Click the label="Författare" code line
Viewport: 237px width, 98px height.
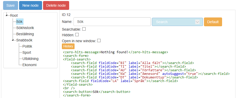point(133,70)
